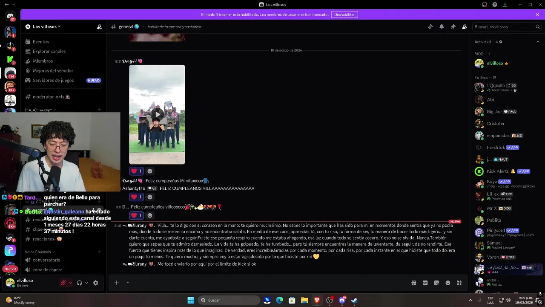
Task: Toggle microphone mute in user panel
Action: pyautogui.click(x=63, y=283)
